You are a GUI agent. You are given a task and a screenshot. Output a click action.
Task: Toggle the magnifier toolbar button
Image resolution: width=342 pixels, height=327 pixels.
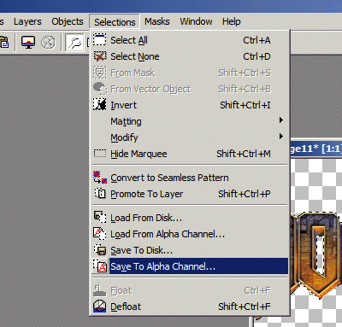click(x=74, y=43)
